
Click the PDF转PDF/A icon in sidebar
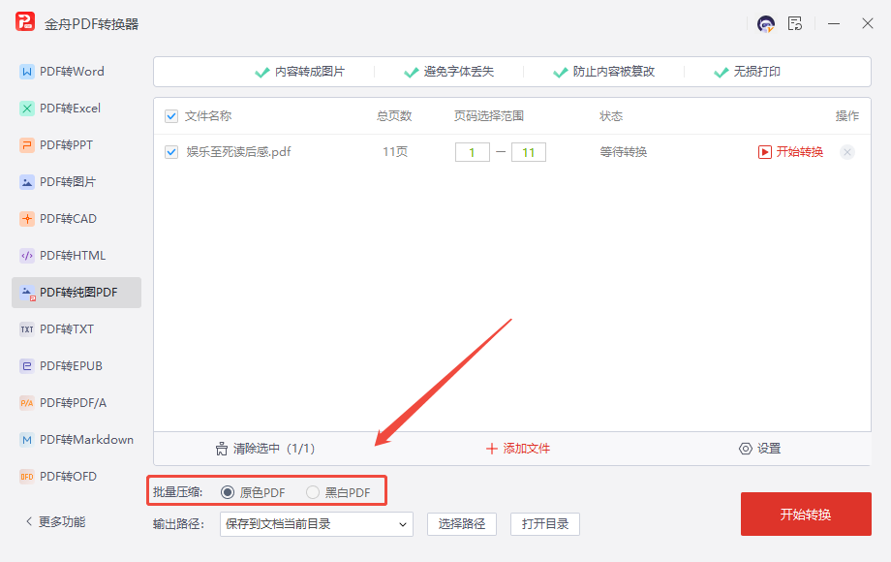[27, 403]
